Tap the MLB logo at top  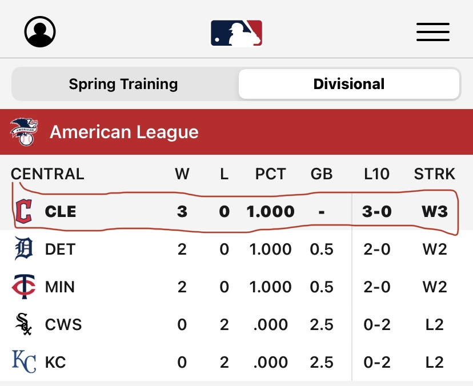pyautogui.click(x=236, y=33)
